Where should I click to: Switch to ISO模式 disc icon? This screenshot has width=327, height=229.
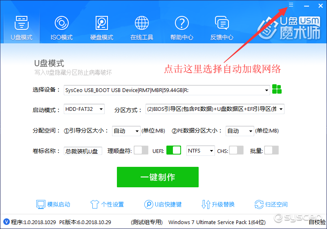(x=62, y=23)
